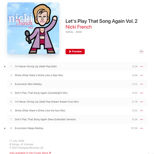The height and width of the screenshot is (154, 154).
Task: Open more options for the Candlelight Mix track
Action: [x=141, y=93]
